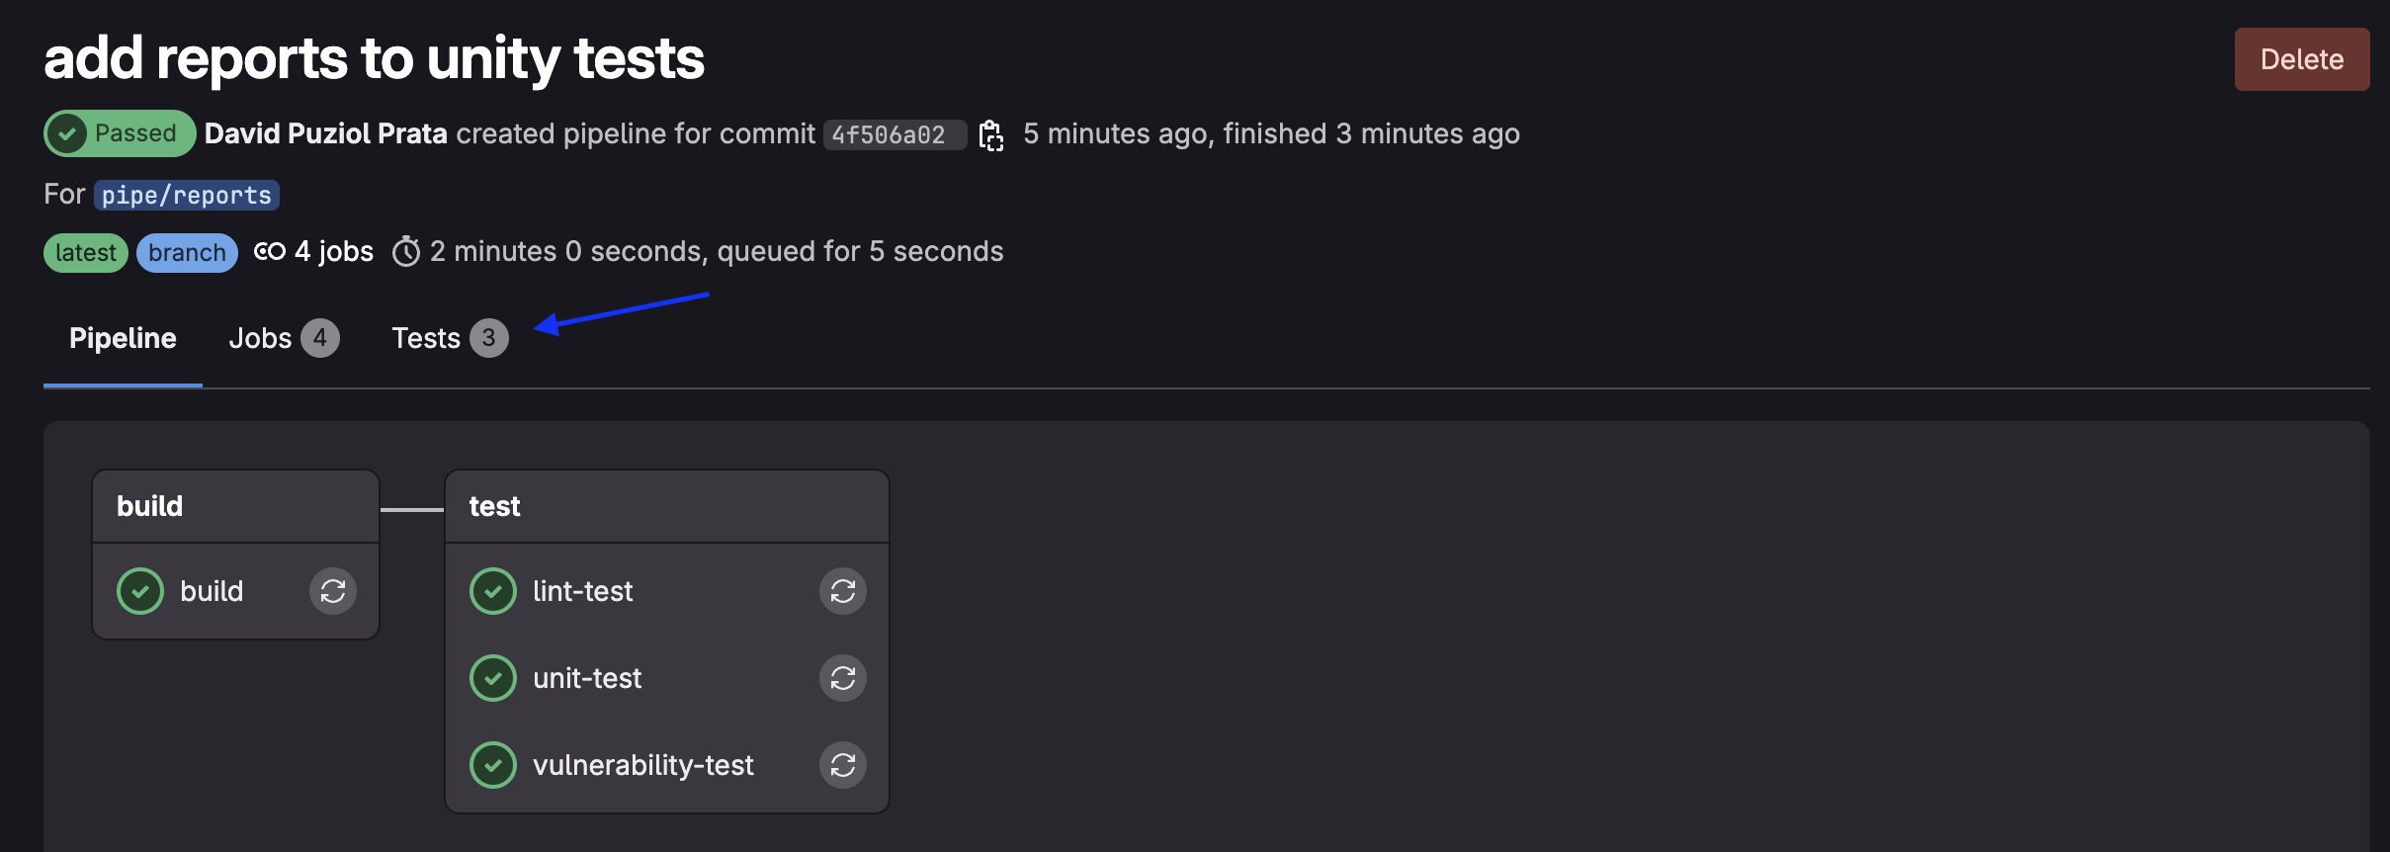Click the latest pipeline badge
2390x852 pixels.
(85, 252)
